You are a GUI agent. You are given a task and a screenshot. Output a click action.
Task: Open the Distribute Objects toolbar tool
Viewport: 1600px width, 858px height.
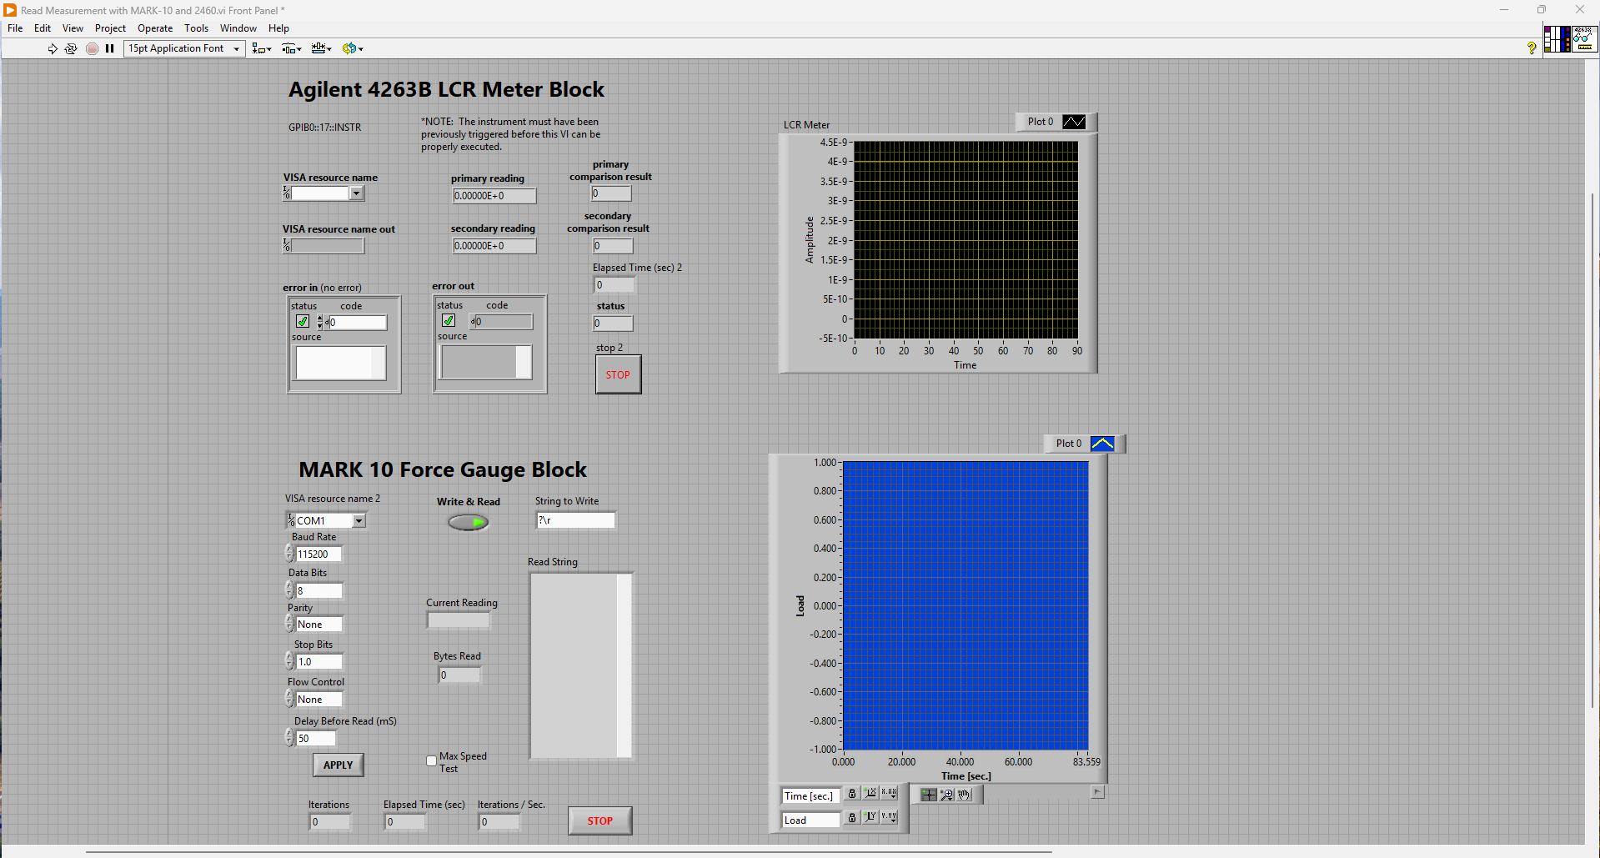(291, 48)
